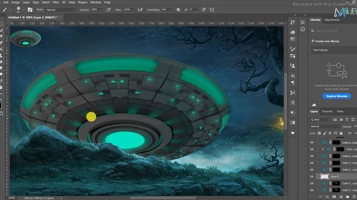Lock image pixels brush icon
The image size is (357, 200).
click(x=325, y=133)
